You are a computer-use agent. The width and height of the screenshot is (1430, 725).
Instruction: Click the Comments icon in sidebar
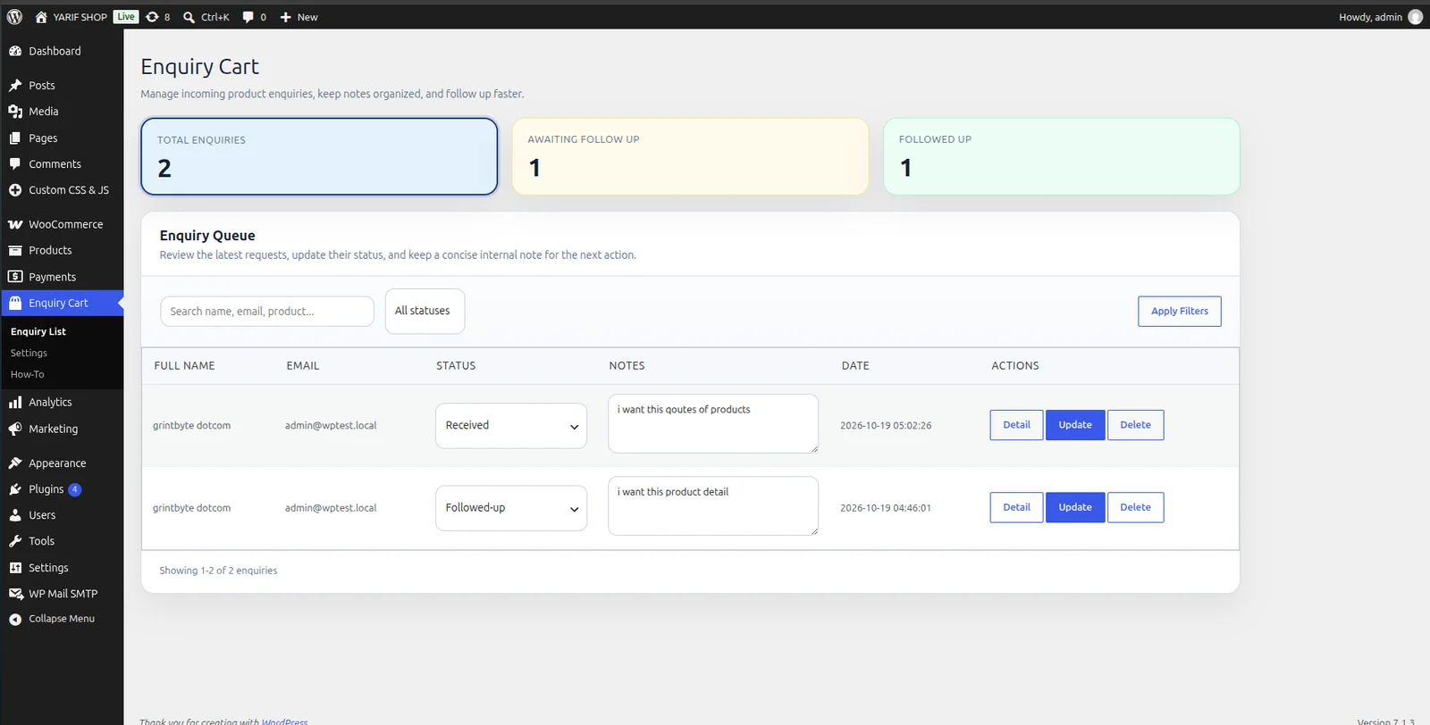15,164
